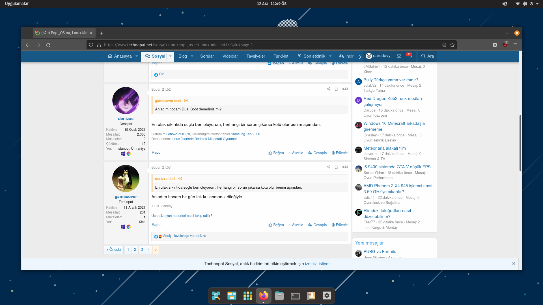Star this page with the bookmark star icon
The image size is (543, 305).
coord(452,45)
